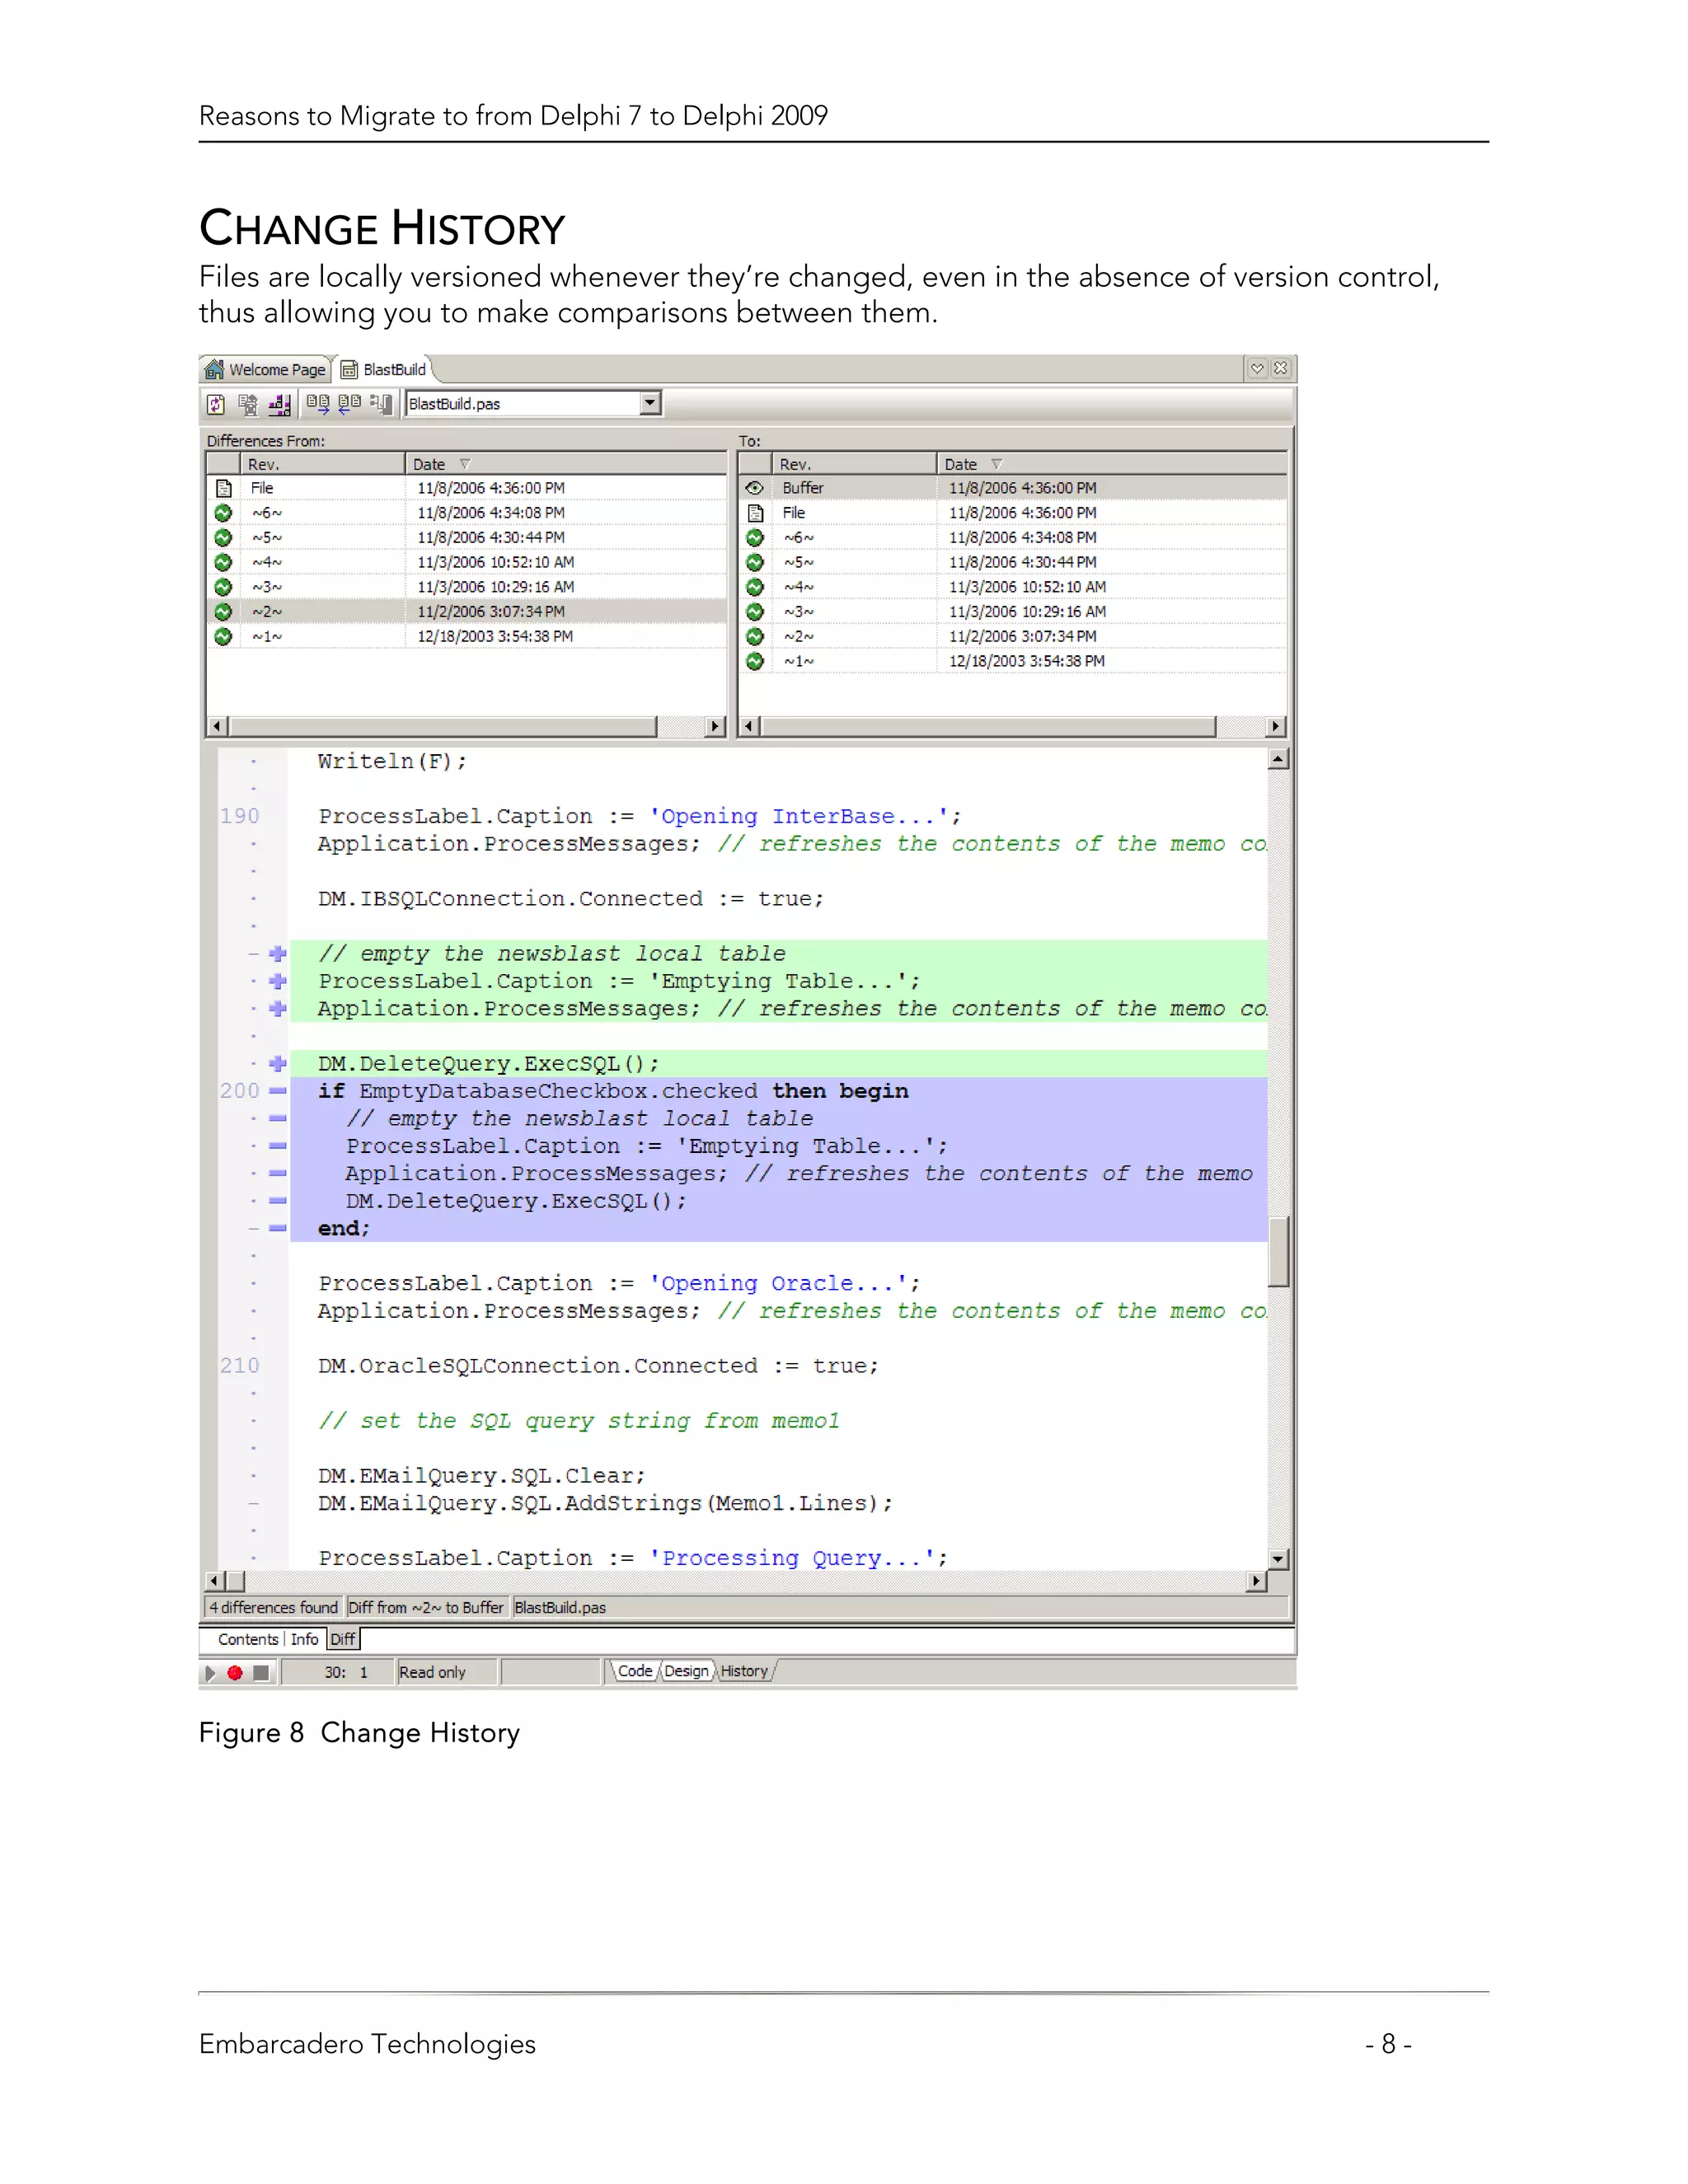Screen dimensions: 1688x2184
Task: Switch to the Code view tab
Action: click(635, 1671)
